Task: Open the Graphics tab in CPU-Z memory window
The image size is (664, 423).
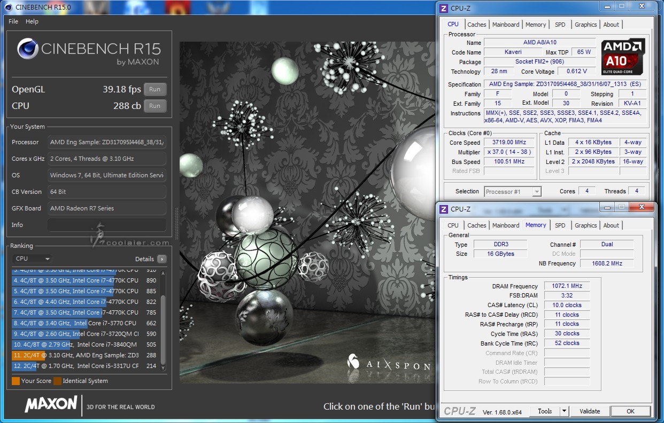Action: click(x=586, y=225)
